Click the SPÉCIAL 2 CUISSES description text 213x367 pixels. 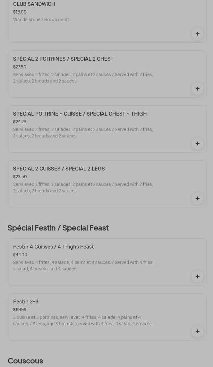pos(83,188)
